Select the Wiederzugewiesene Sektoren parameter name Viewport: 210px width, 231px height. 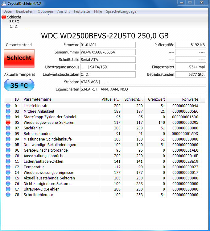click(x=49, y=122)
